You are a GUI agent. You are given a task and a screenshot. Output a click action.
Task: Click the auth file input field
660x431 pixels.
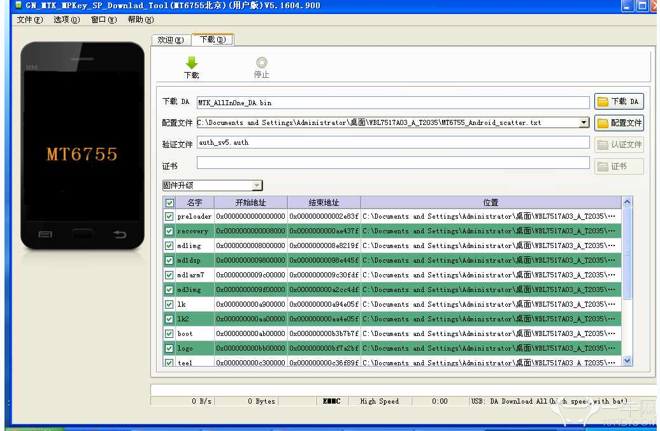pyautogui.click(x=392, y=143)
